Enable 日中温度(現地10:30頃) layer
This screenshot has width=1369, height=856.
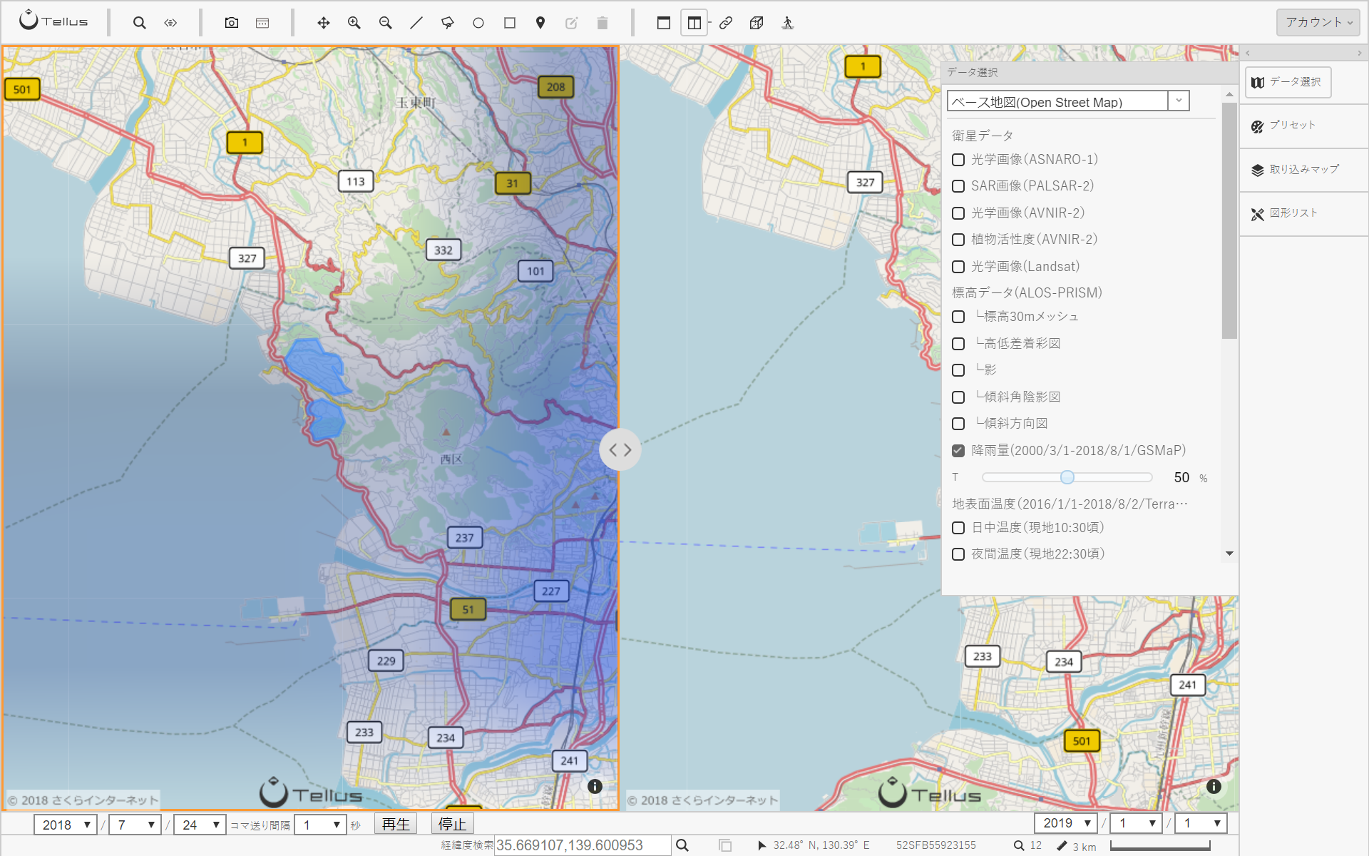(x=958, y=528)
